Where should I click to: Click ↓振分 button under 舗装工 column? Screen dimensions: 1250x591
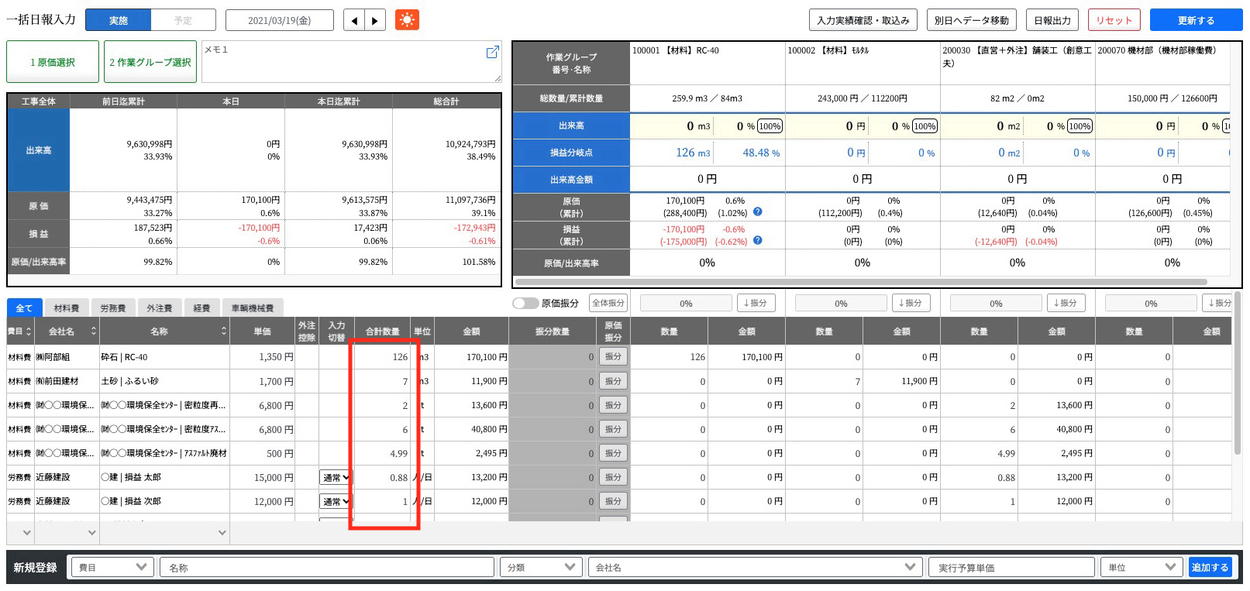point(1066,303)
